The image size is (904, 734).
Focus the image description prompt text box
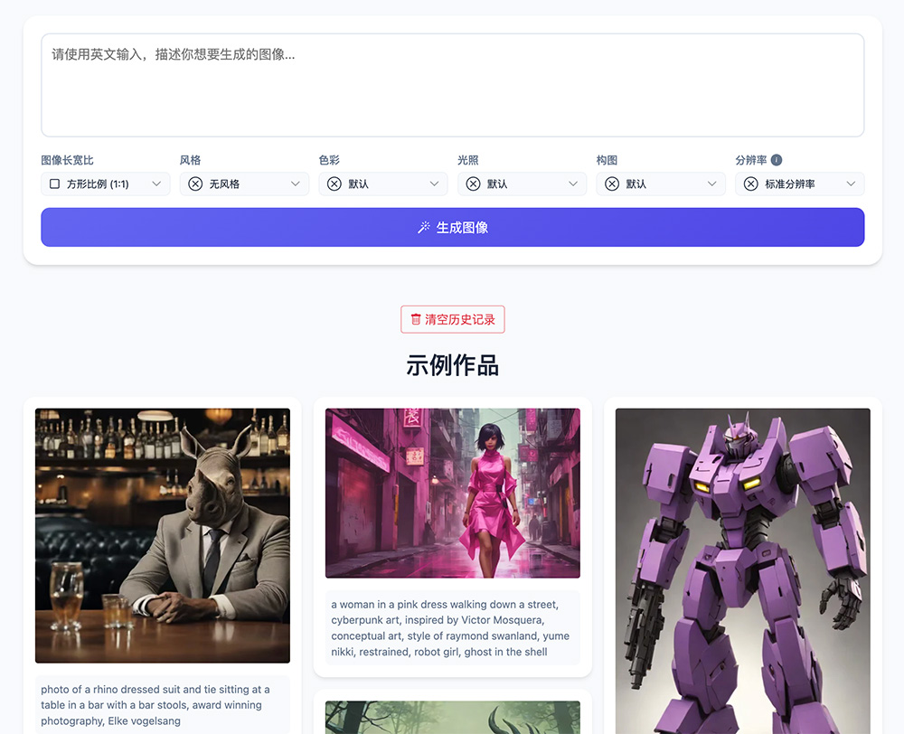coord(452,85)
